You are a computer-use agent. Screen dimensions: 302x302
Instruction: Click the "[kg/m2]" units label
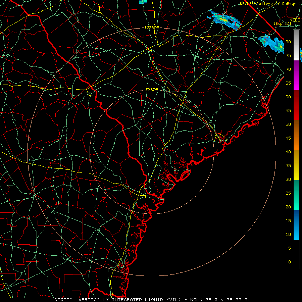pyautogui.click(x=282, y=23)
